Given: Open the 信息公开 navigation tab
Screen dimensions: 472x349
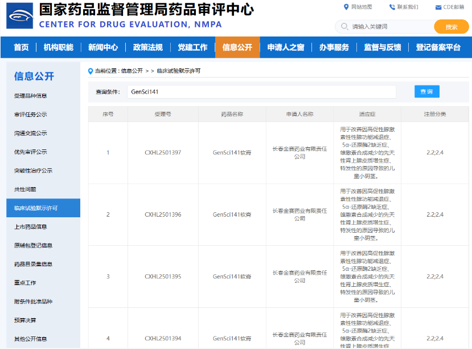Looking at the screenshot, I should (x=237, y=47).
